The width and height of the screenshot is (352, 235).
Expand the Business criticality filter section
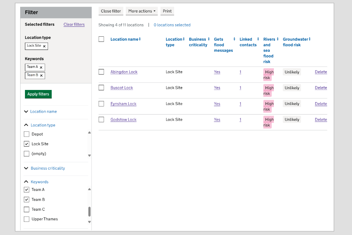tap(48, 168)
